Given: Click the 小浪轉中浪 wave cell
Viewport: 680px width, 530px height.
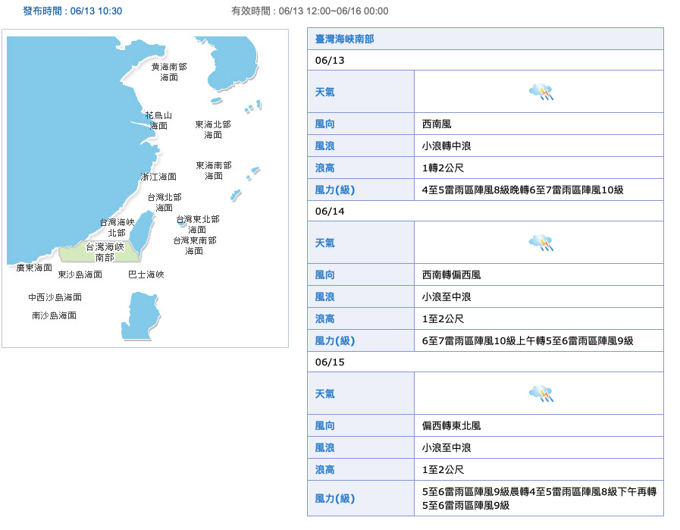Looking at the screenshot, I should (539, 146).
